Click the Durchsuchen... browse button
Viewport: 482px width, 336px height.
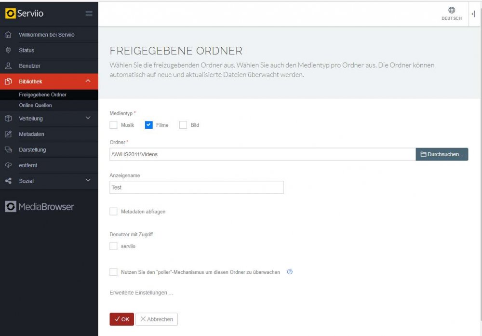coord(442,154)
